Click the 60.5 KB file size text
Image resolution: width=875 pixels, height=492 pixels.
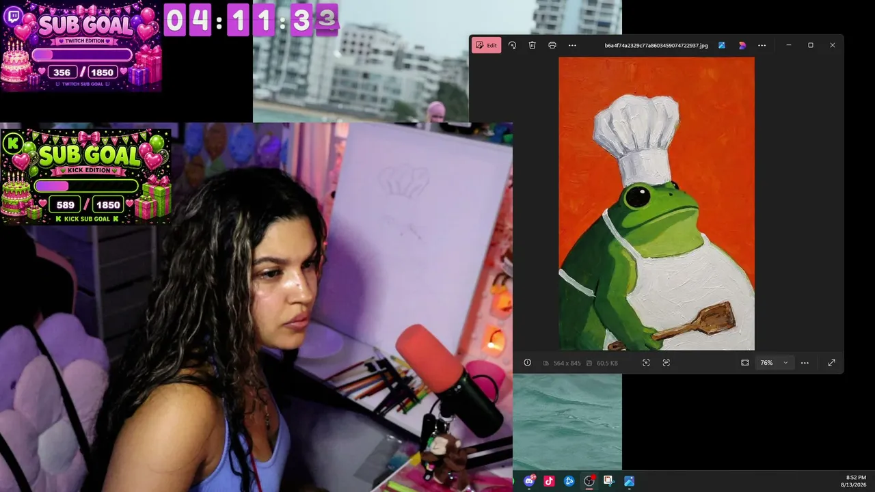coord(607,363)
